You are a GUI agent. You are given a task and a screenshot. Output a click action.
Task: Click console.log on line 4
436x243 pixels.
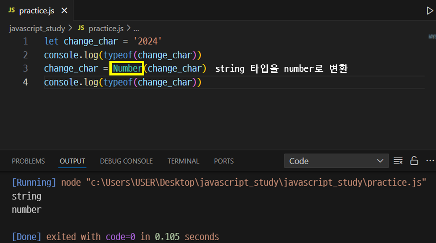71,83
